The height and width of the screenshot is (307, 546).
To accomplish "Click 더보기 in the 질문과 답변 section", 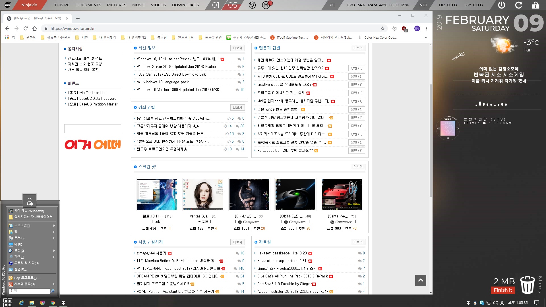I will (358, 48).
